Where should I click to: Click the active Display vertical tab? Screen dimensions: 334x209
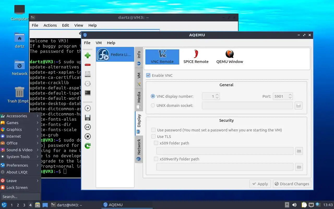[x=139, y=124]
